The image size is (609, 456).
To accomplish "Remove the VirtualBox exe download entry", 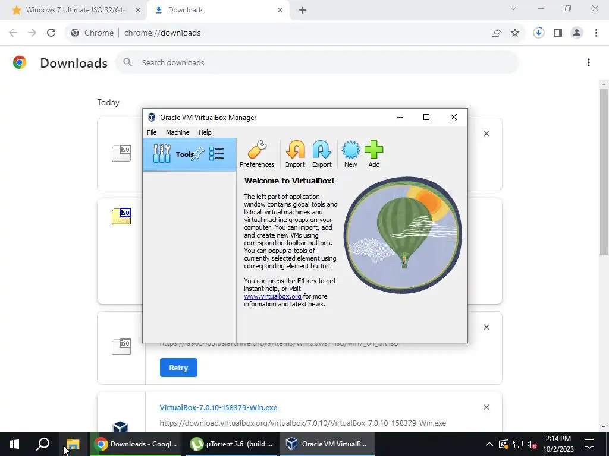I will [x=486, y=407].
